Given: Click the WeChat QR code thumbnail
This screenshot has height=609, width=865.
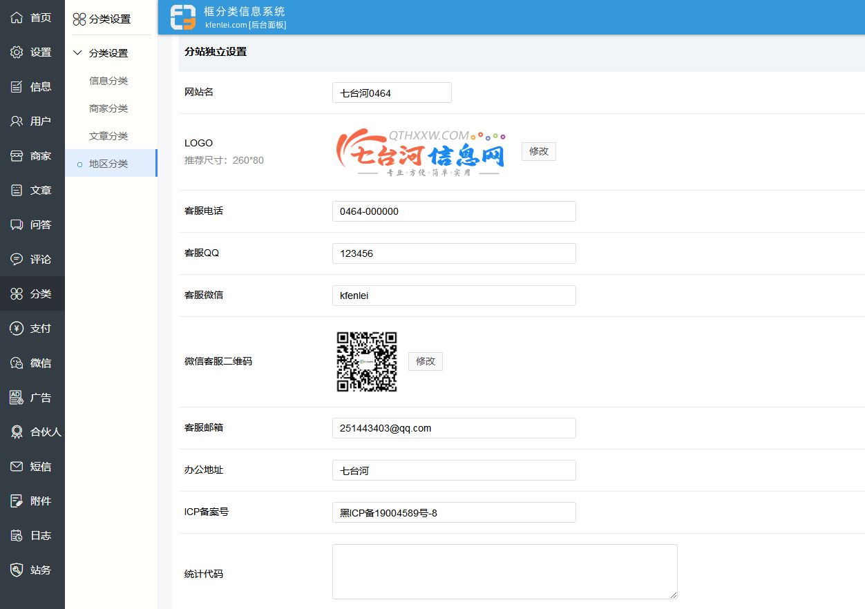Looking at the screenshot, I should 367,362.
